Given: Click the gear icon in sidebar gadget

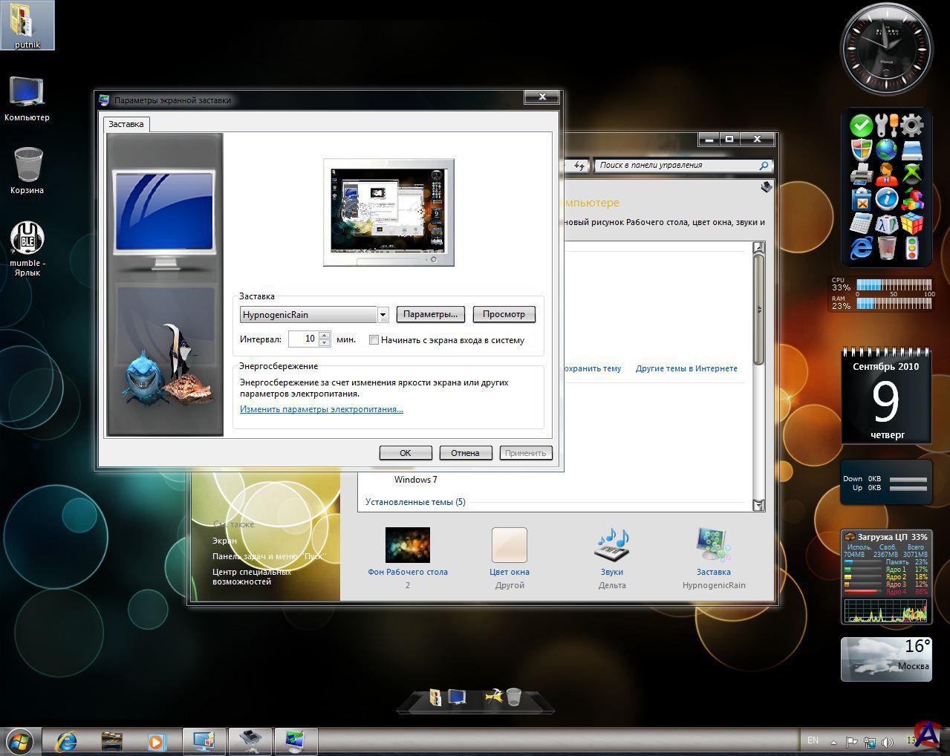Looking at the screenshot, I should pyautogui.click(x=911, y=125).
